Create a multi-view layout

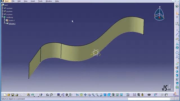click(x=105, y=95)
